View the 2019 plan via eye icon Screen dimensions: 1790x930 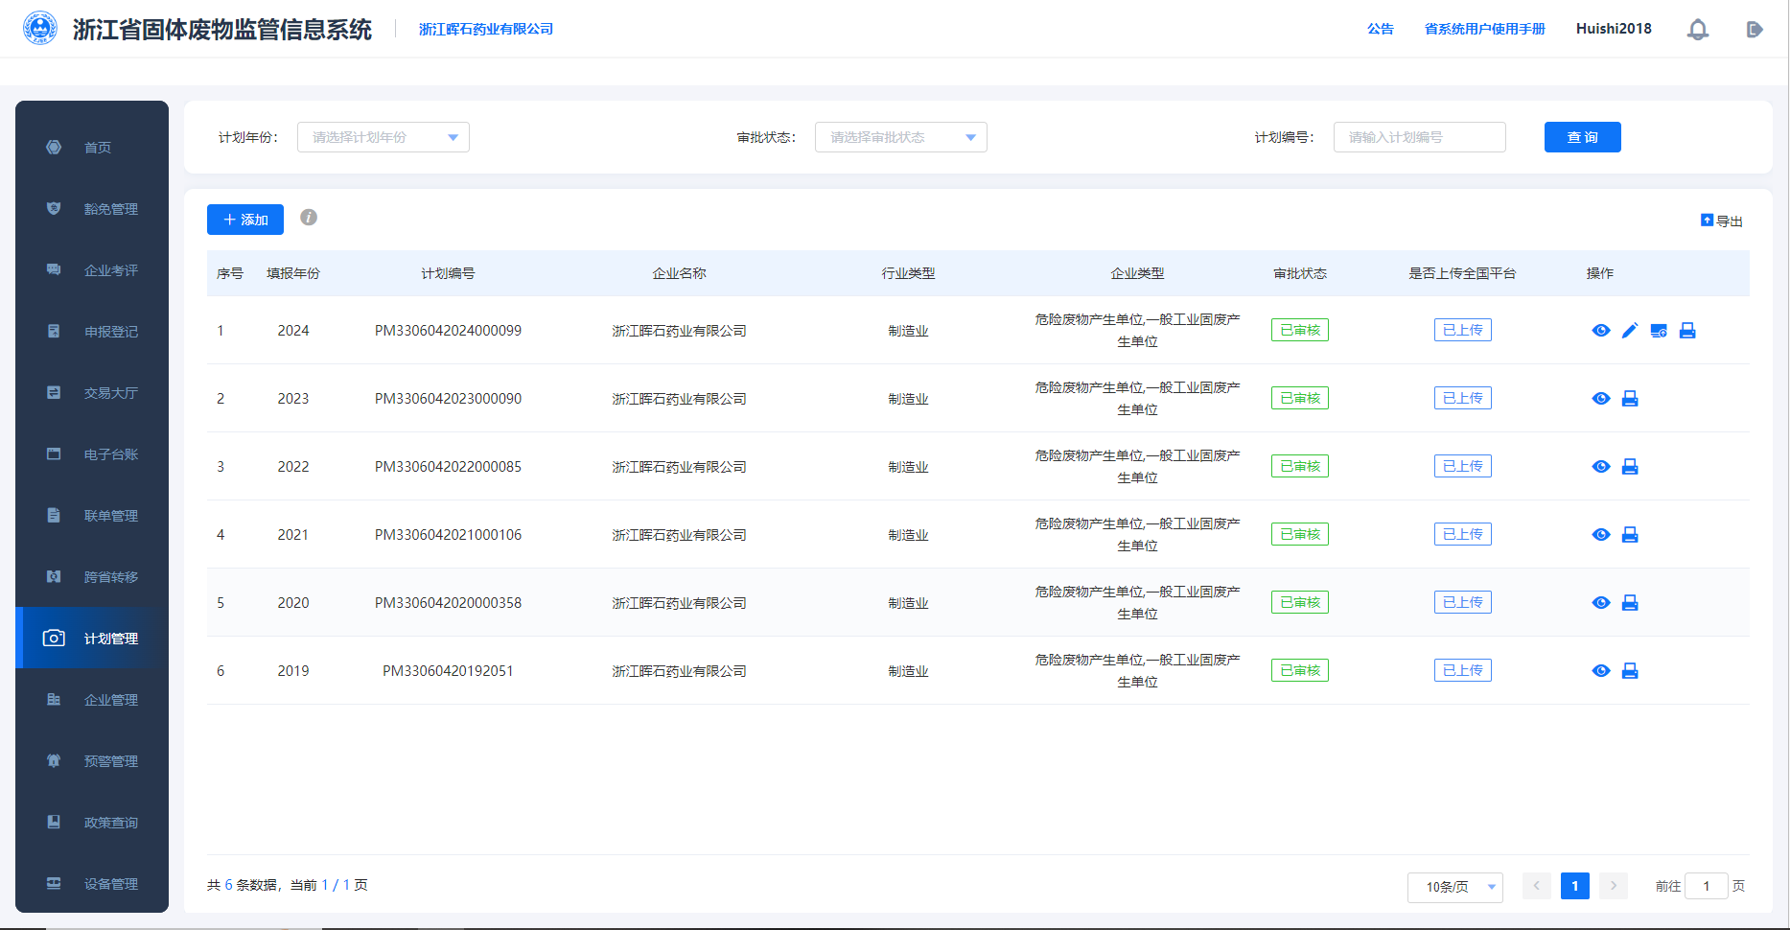click(1601, 671)
